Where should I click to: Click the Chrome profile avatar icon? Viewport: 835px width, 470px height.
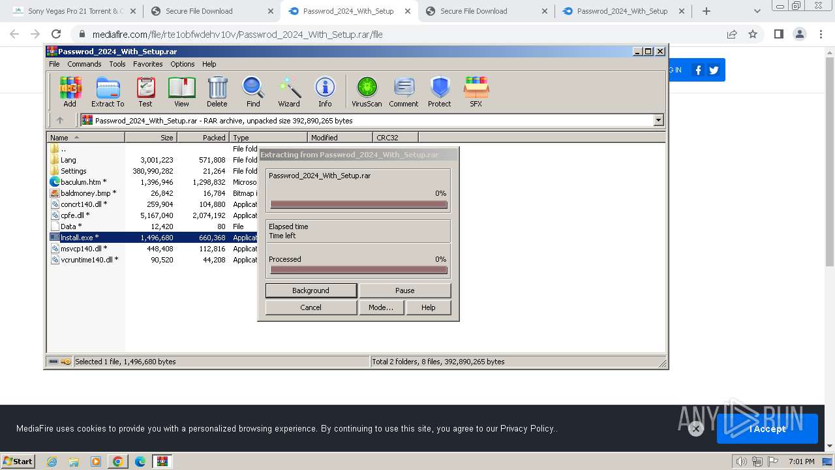click(800, 34)
